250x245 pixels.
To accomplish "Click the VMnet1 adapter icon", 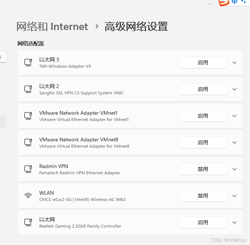I will tap(28, 116).
